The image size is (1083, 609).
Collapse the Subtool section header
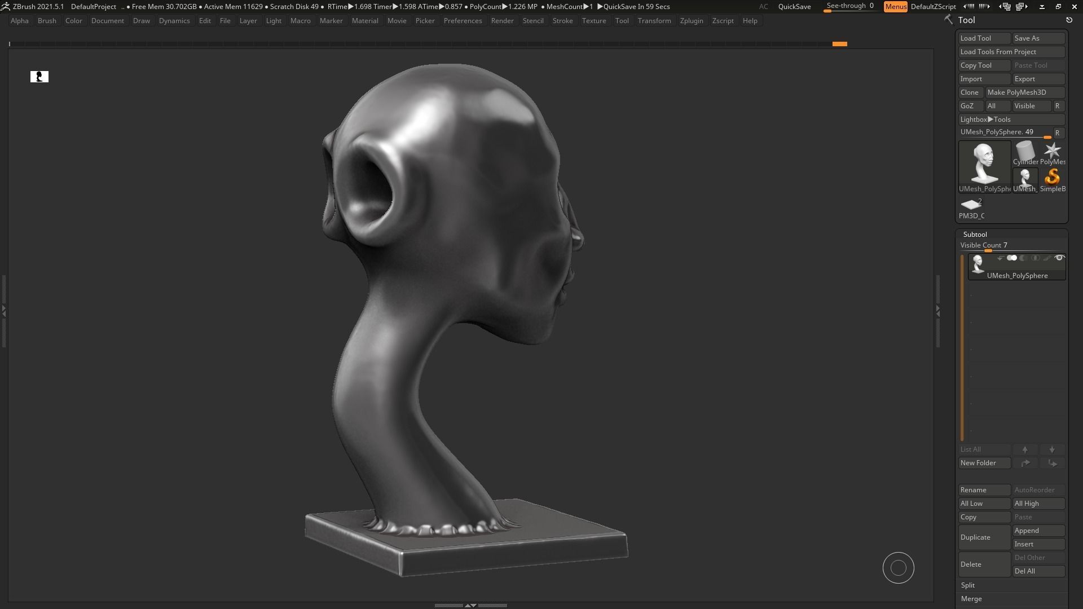click(975, 235)
